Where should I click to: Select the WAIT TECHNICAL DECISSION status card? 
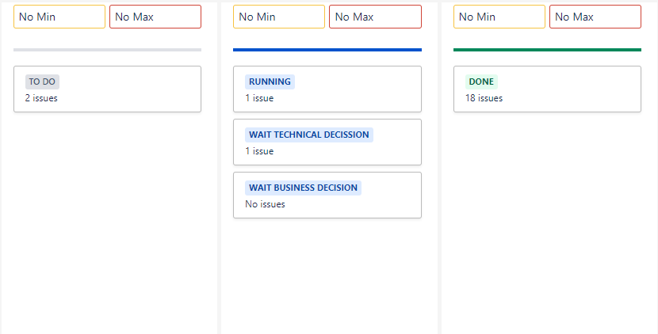(x=327, y=142)
